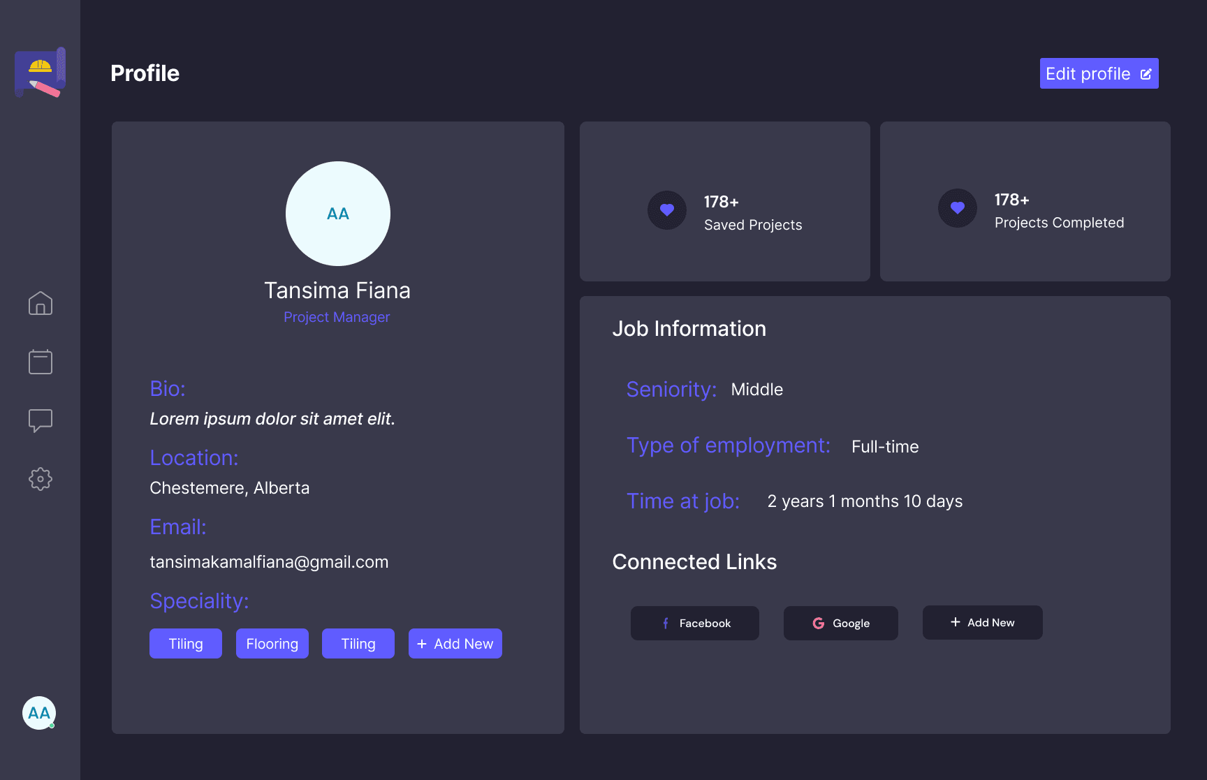Click the AA user avatar at sidebar bottom
Image resolution: width=1207 pixels, height=780 pixels.
tap(39, 713)
